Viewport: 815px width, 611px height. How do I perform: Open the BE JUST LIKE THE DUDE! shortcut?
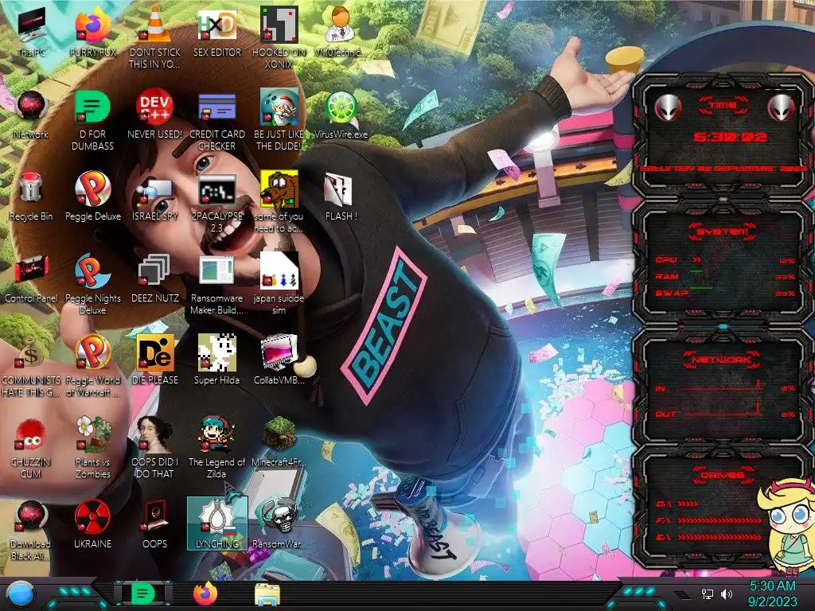pos(279,119)
